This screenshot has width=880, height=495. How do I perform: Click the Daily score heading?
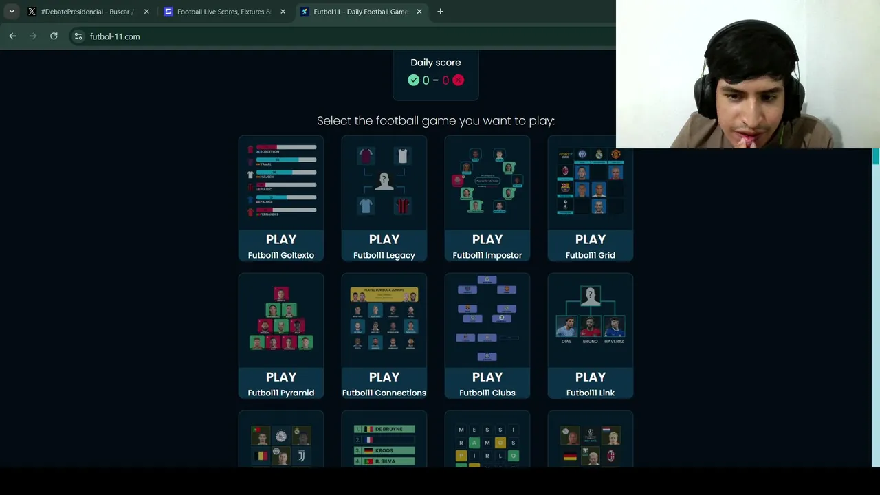coord(436,63)
